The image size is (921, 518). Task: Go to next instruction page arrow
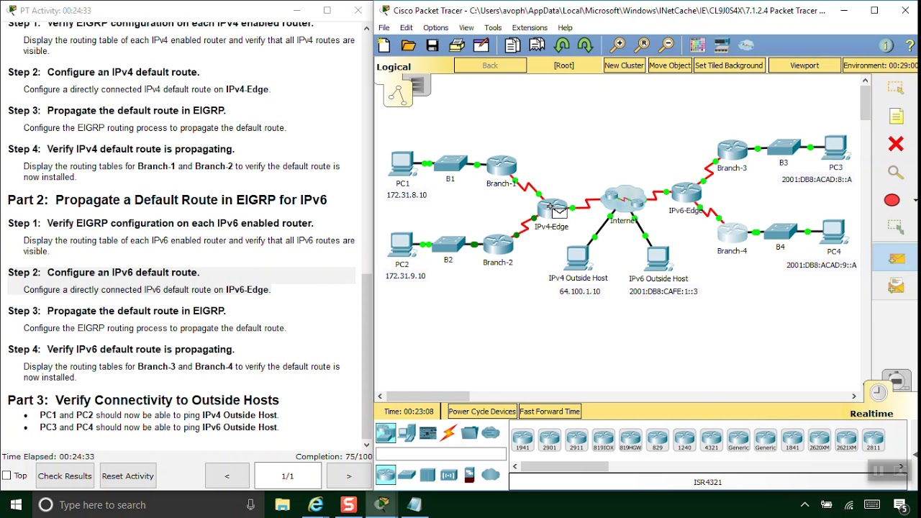[349, 476]
